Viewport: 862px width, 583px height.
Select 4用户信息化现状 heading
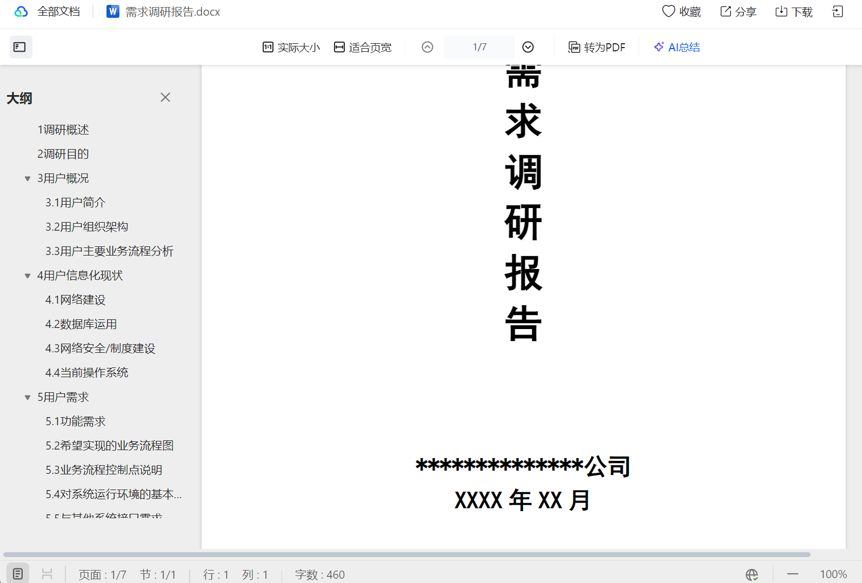click(80, 276)
